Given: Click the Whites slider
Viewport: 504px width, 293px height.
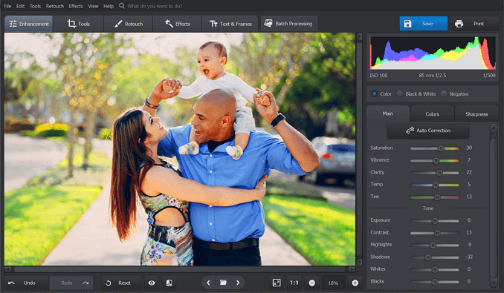Looking at the screenshot, I should 435,269.
